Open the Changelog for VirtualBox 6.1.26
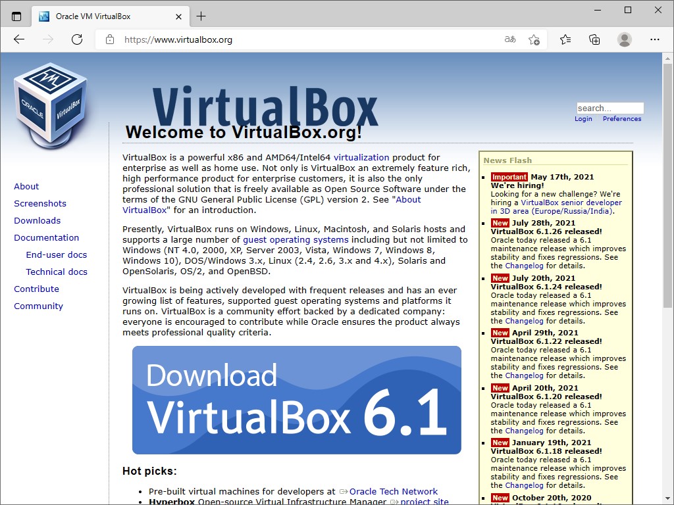The width and height of the screenshot is (674, 505). click(524, 266)
